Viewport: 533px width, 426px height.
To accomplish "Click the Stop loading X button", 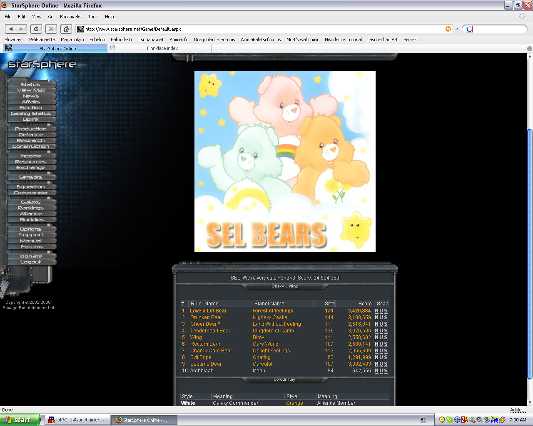I will click(51, 29).
